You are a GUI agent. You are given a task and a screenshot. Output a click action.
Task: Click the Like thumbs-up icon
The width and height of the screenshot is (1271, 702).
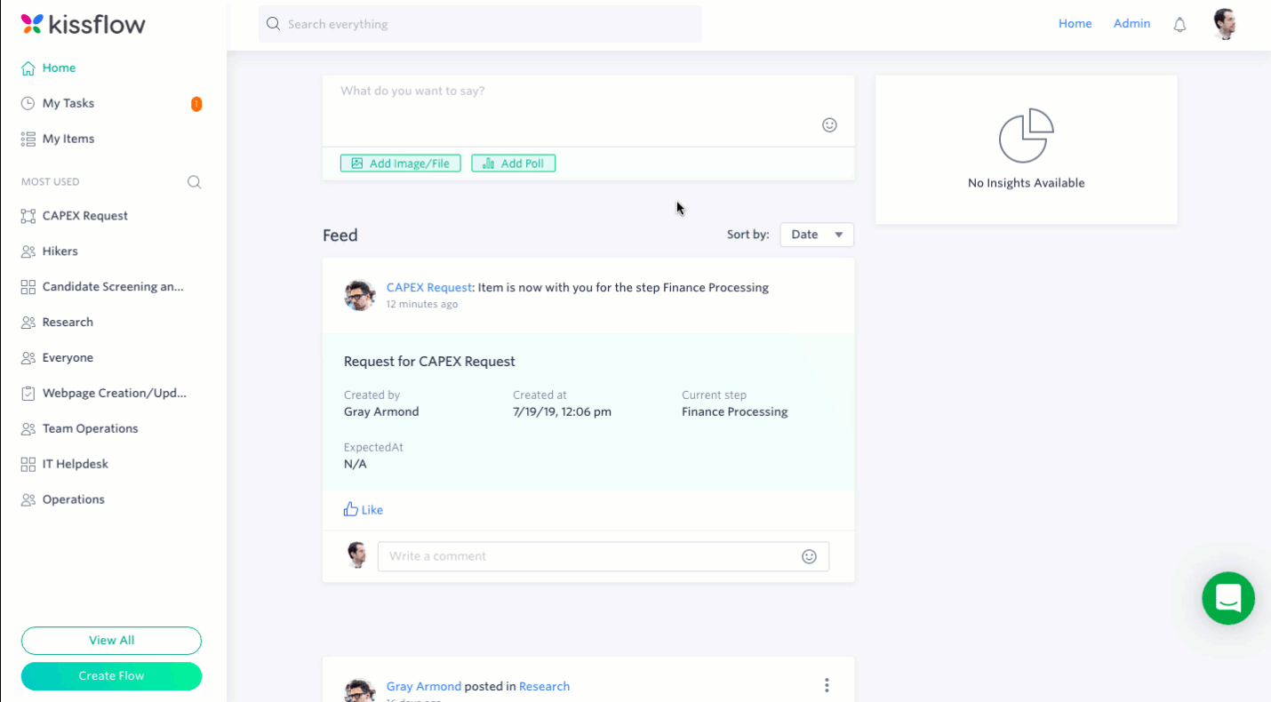tap(350, 509)
